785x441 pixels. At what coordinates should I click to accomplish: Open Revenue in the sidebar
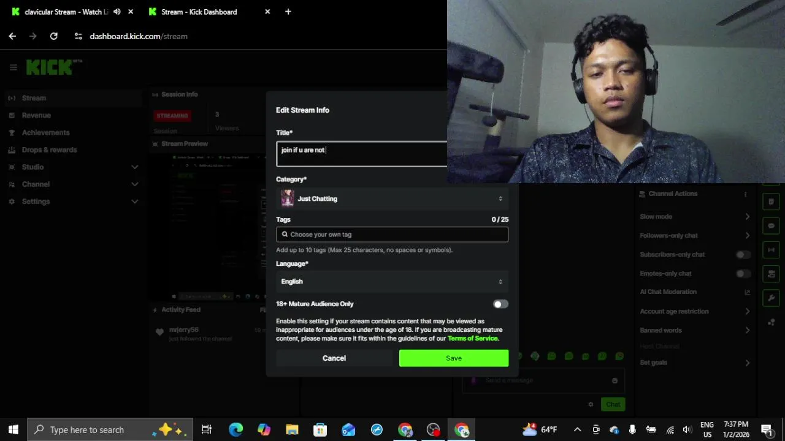coord(72,115)
